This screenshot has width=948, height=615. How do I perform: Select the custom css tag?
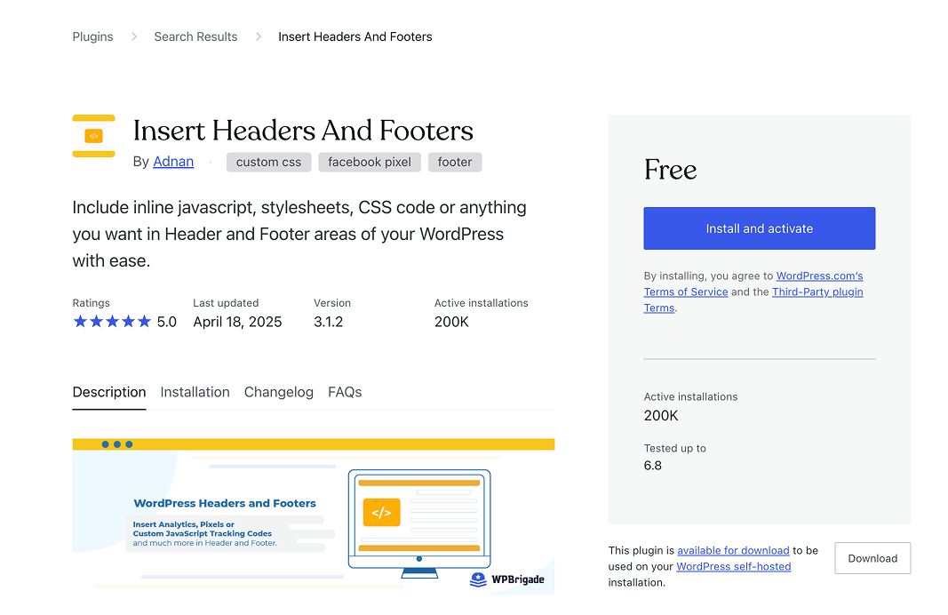268,162
